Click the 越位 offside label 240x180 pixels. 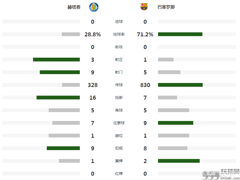coord(119,136)
